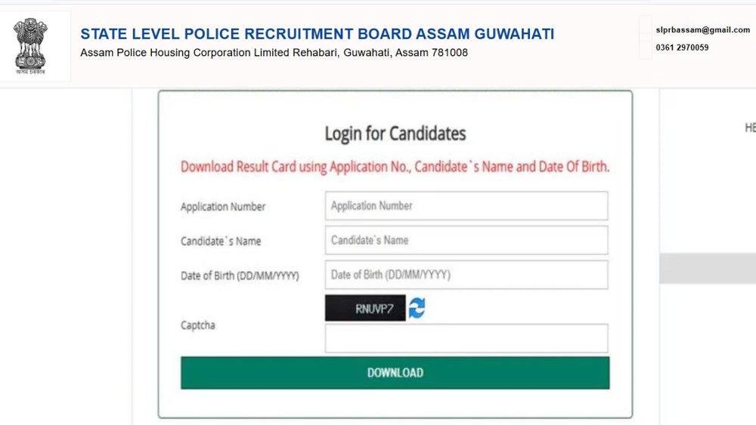The image size is (756, 425).
Task: Click the Date of Birth (DD/MM/YYYY) label
Action: click(240, 276)
